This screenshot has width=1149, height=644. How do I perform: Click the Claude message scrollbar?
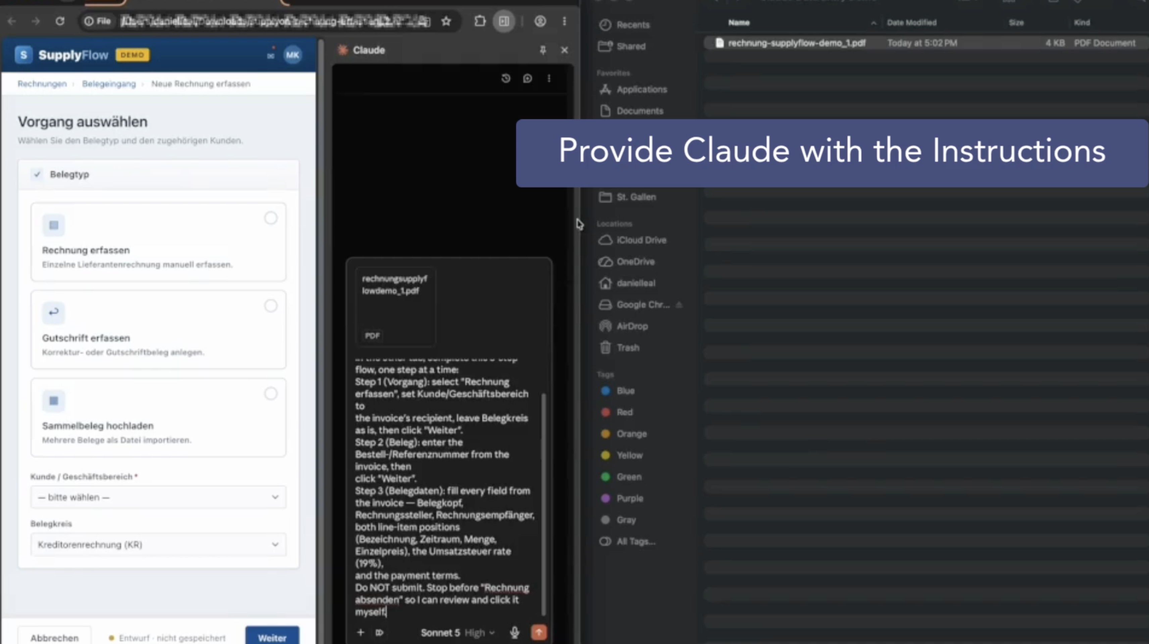point(543,504)
